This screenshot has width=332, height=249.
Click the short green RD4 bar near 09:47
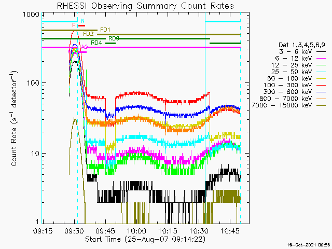110,43
